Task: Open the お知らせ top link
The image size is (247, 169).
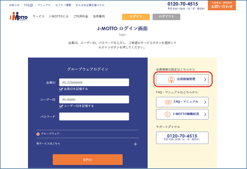Action: (14, 5)
